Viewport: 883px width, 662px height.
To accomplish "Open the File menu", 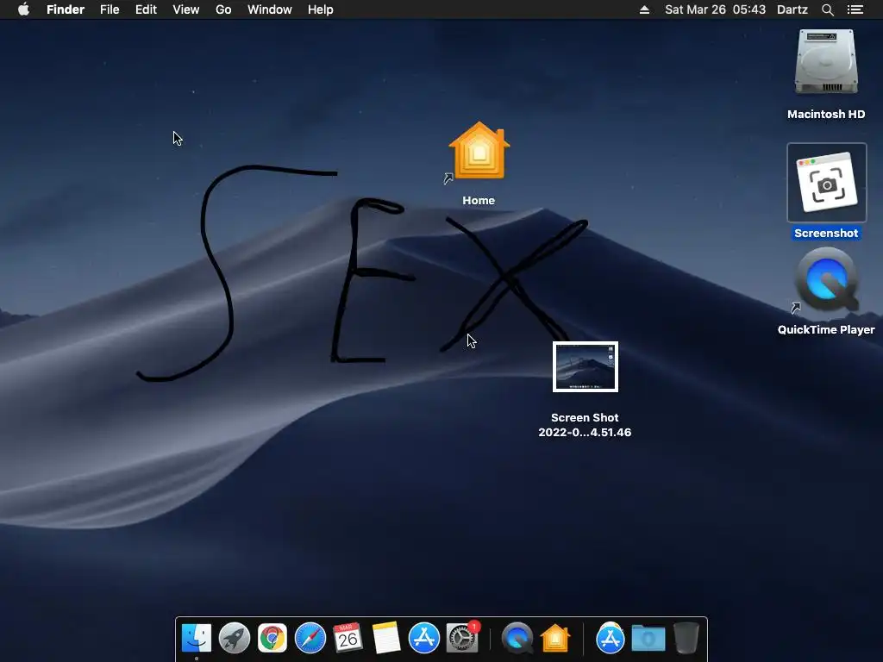I will point(110,9).
